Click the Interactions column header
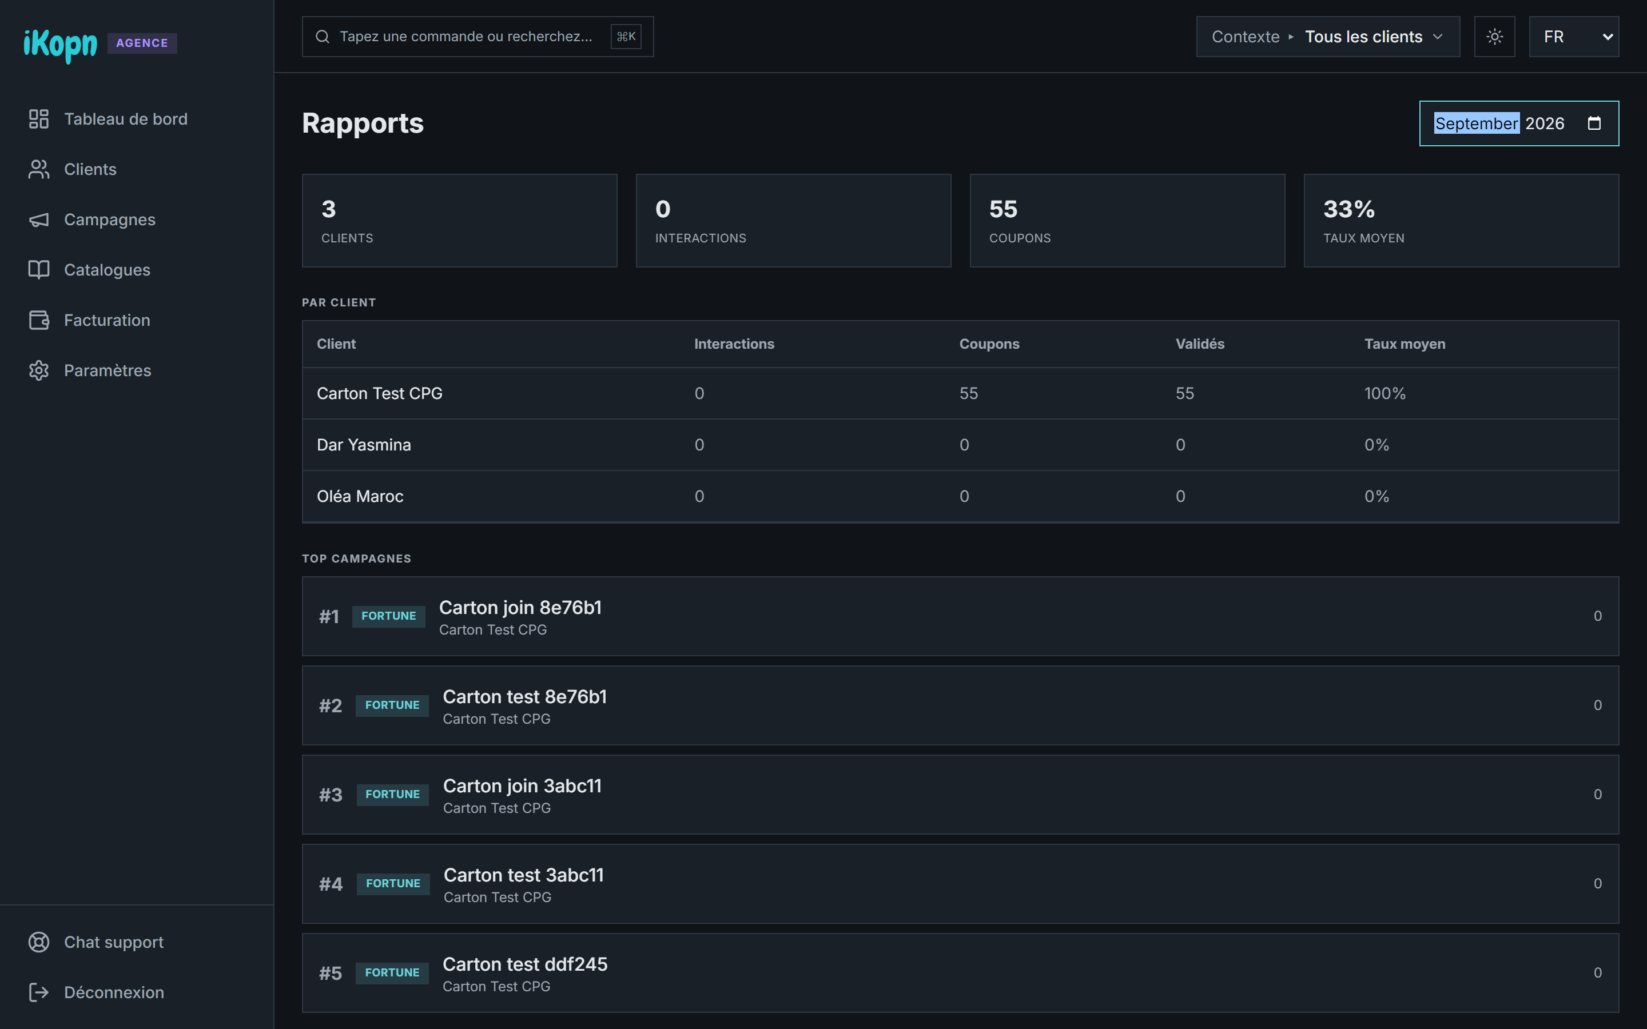Viewport: 1647px width, 1029px height. [734, 344]
